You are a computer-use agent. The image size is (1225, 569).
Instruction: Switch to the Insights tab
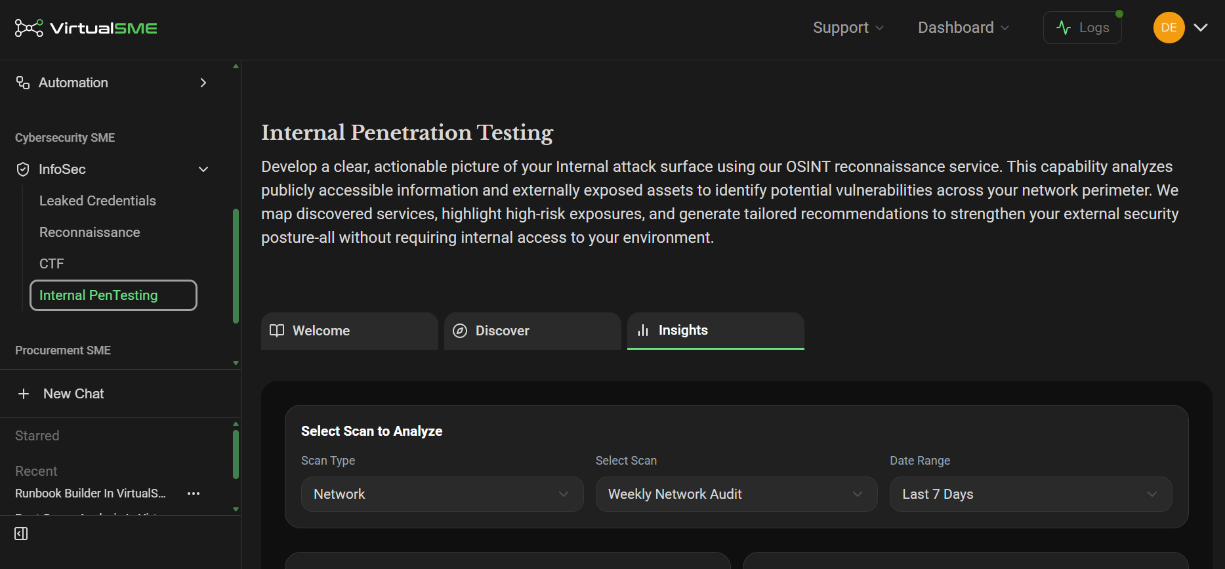(x=716, y=331)
